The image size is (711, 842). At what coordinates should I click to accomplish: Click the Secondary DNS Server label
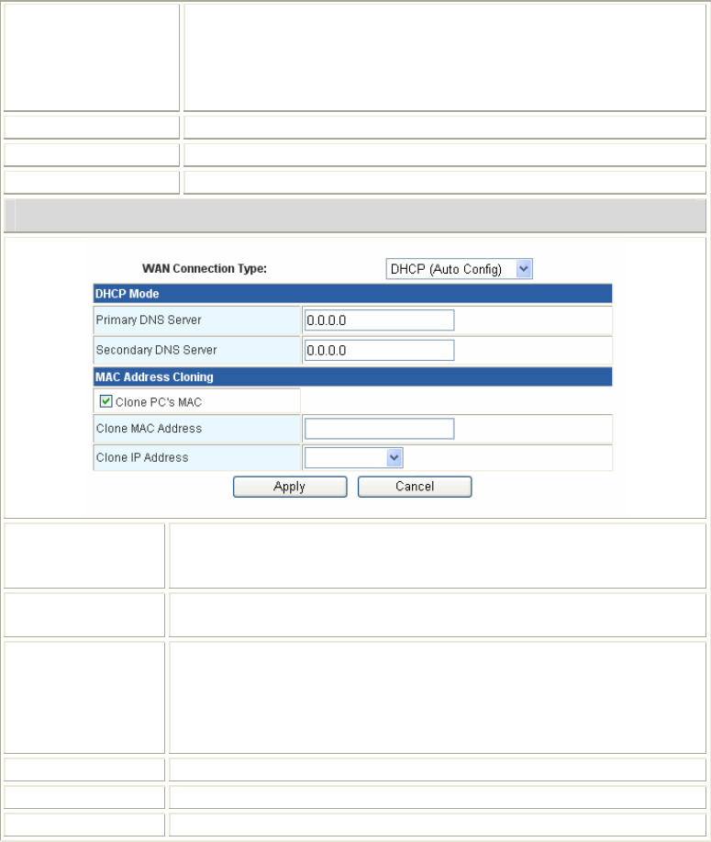click(x=156, y=350)
